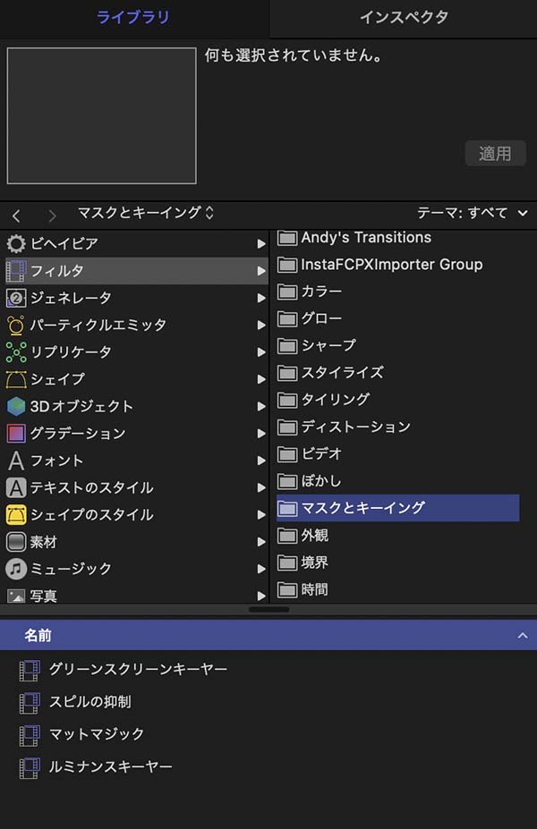This screenshot has height=829, width=537.
Task: Switch to the ライブラリ tab
Action: 133,18
